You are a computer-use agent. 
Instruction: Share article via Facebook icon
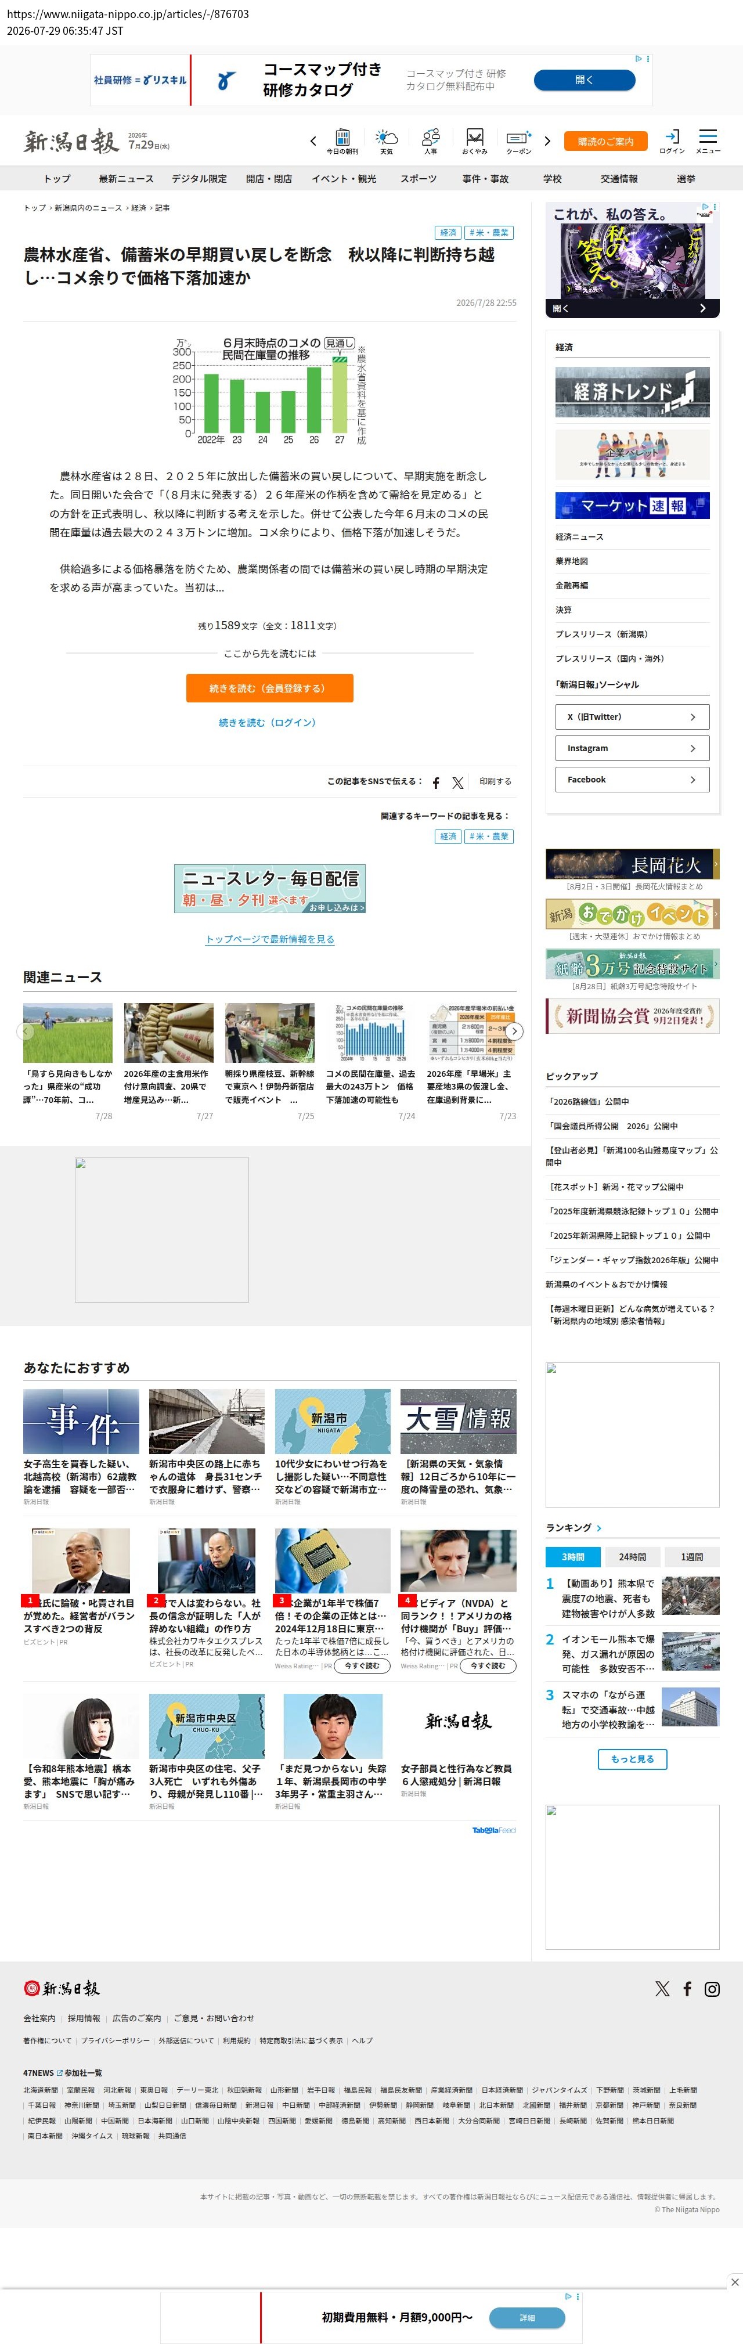[435, 782]
